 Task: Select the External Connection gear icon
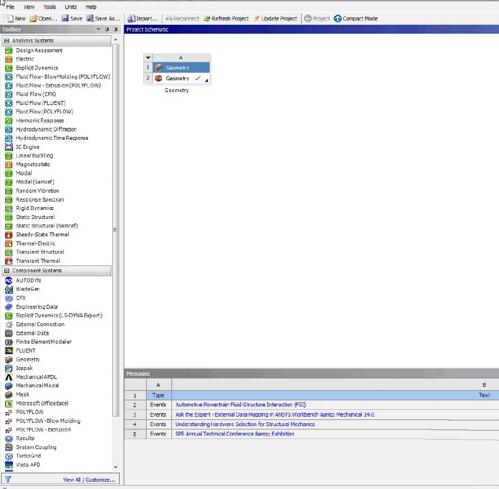pyautogui.click(x=9, y=325)
